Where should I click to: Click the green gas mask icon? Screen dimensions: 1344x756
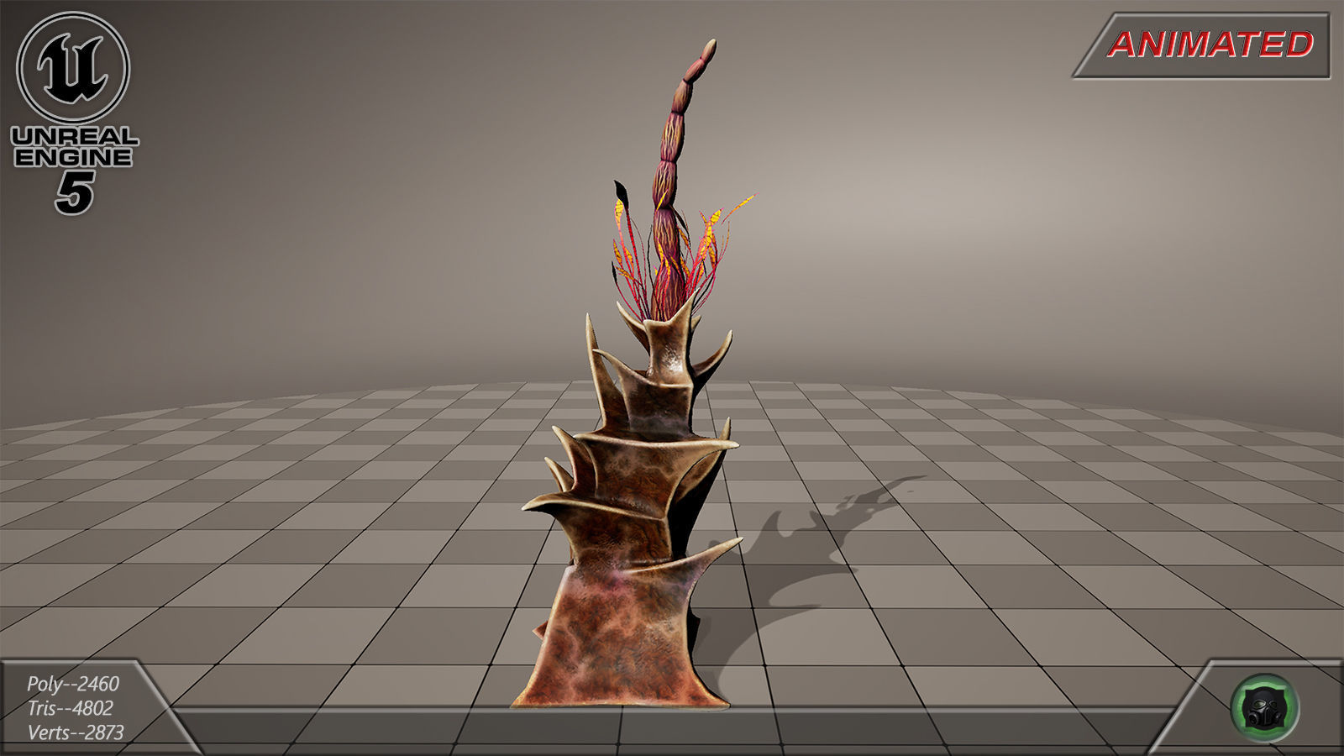1264,707
